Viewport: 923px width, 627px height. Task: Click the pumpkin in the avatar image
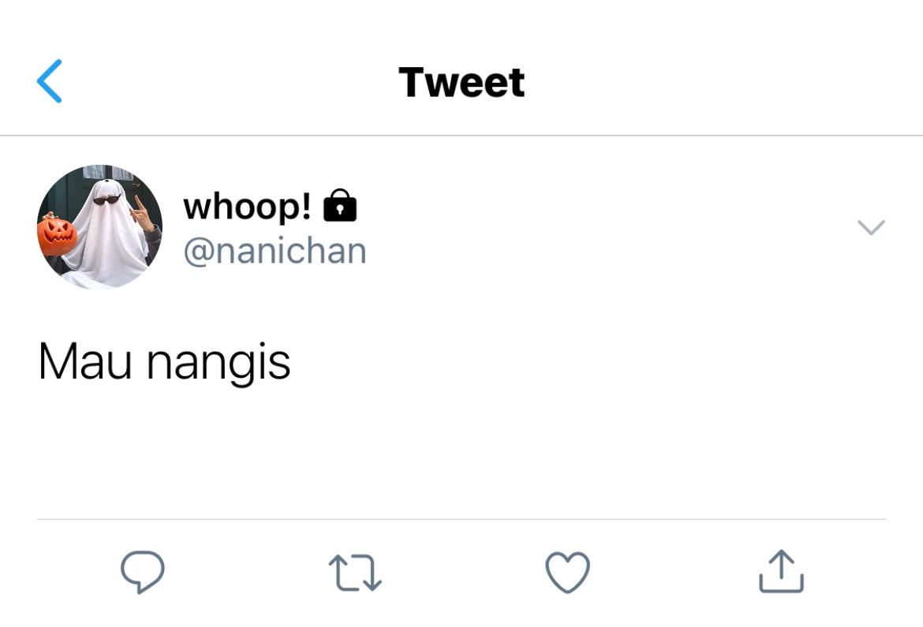point(57,236)
